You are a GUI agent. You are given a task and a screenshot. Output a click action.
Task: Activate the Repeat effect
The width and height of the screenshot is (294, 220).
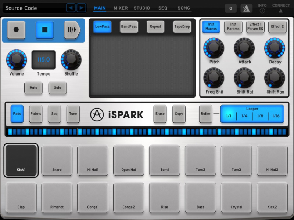tap(155, 26)
